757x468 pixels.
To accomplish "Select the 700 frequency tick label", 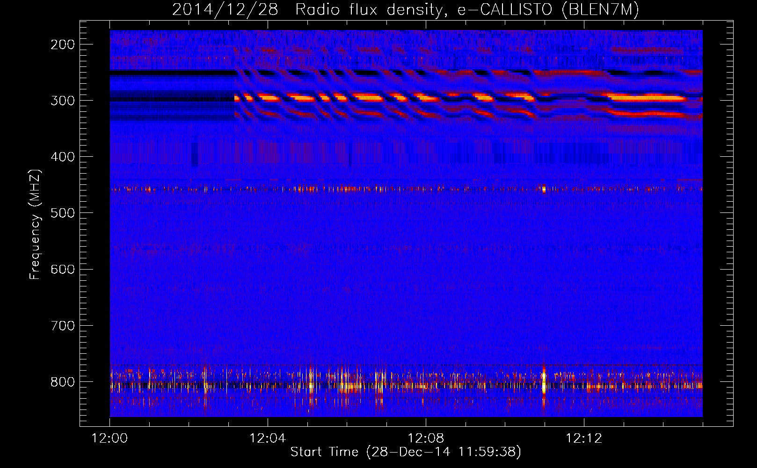I will [x=63, y=325].
